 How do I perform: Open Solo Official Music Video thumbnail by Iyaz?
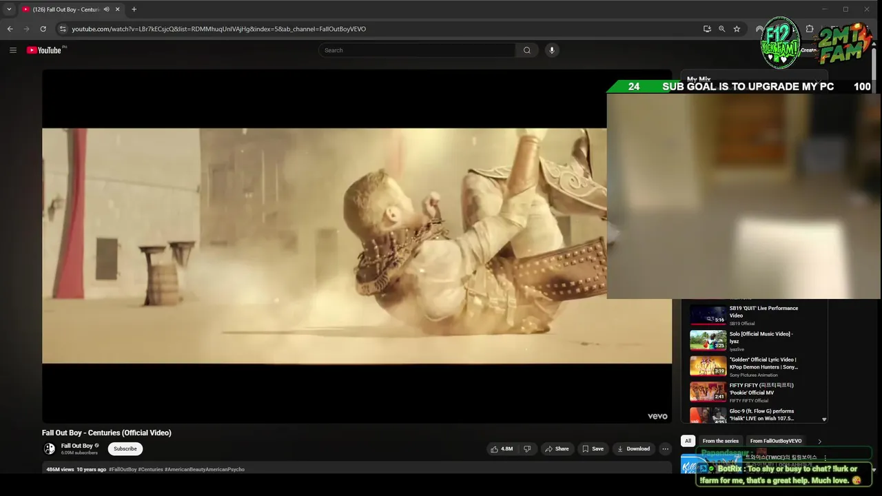[x=708, y=340]
